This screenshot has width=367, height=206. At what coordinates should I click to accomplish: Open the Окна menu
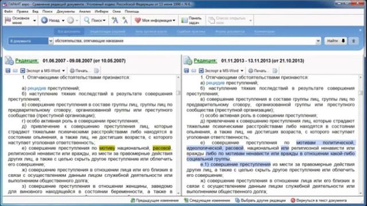click(116, 11)
